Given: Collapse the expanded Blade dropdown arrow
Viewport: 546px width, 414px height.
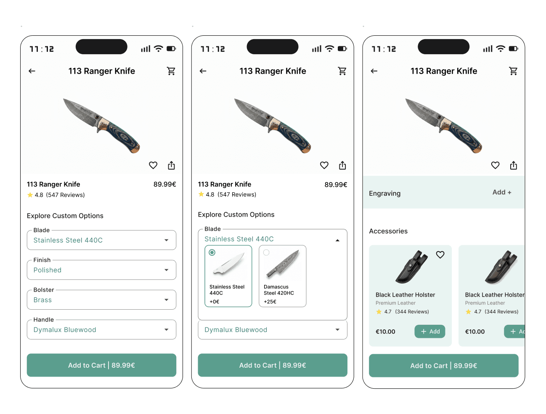Looking at the screenshot, I should click(x=337, y=240).
